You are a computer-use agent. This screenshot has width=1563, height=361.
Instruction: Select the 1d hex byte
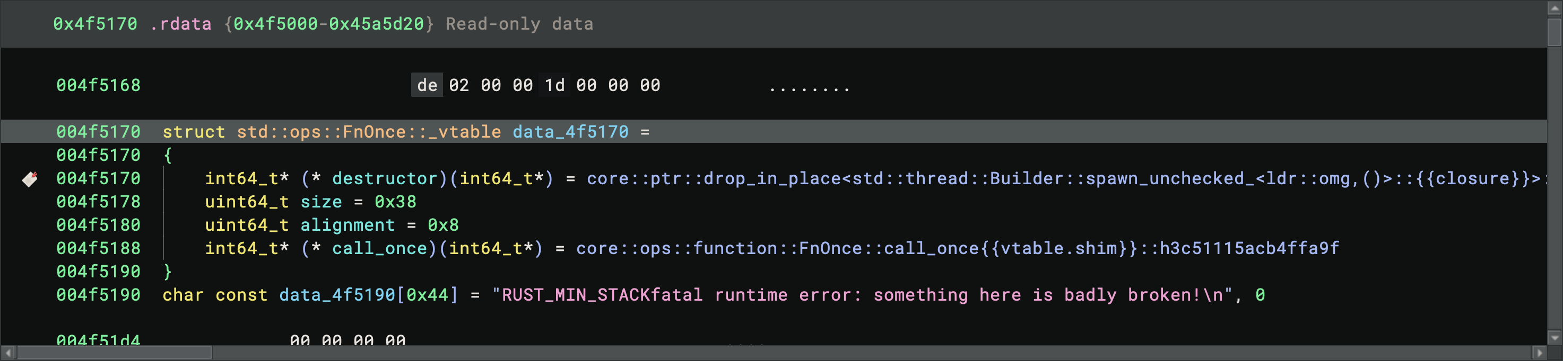pyautogui.click(x=554, y=85)
